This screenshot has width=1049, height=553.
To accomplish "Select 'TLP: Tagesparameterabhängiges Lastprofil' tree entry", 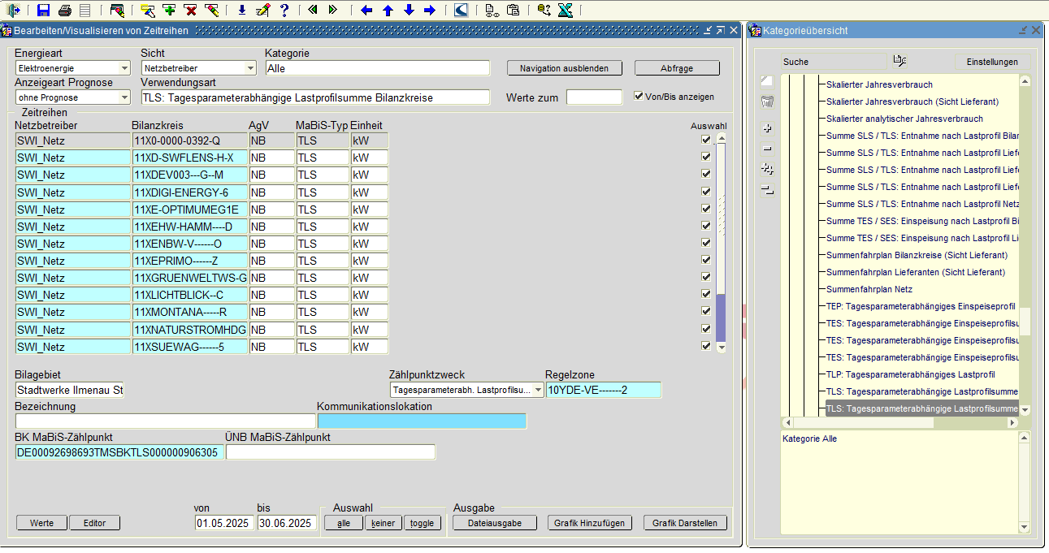I will [910, 374].
